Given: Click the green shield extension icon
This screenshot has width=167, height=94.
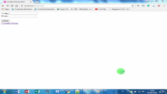Looking at the screenshot, I should coord(148,6).
